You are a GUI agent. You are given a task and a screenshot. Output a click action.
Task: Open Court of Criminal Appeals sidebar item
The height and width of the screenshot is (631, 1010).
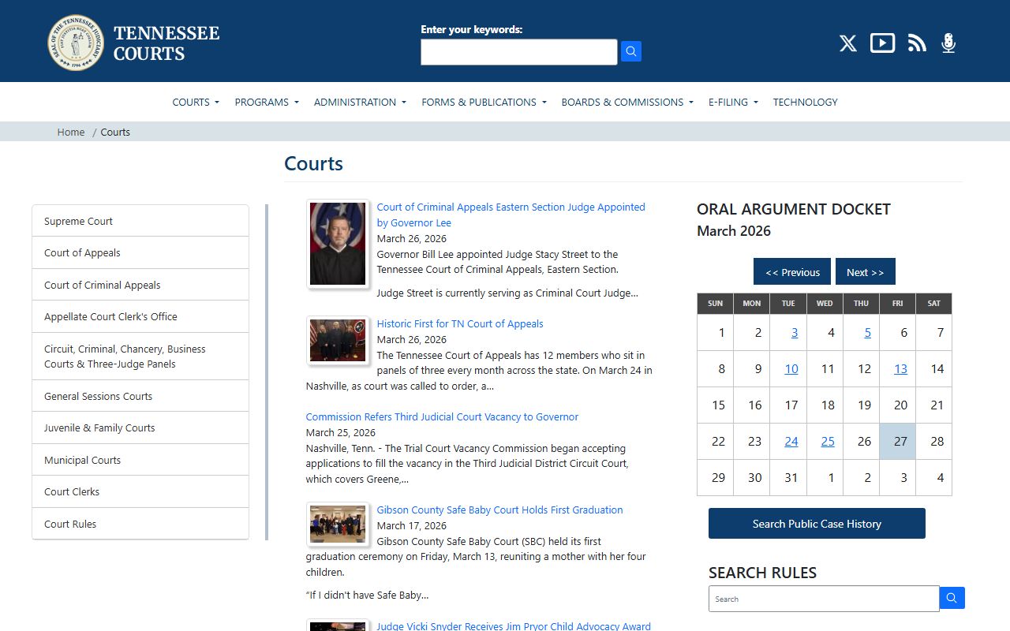point(140,285)
